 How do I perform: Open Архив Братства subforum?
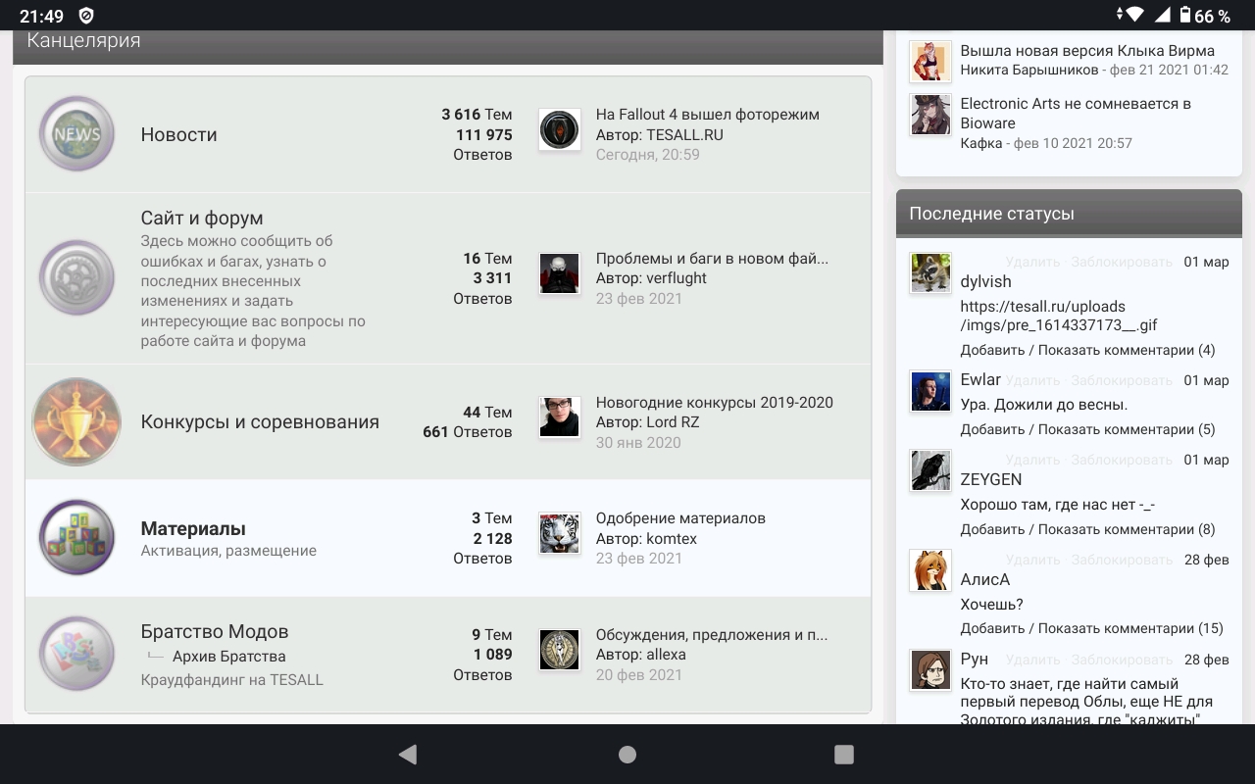pyautogui.click(x=229, y=657)
